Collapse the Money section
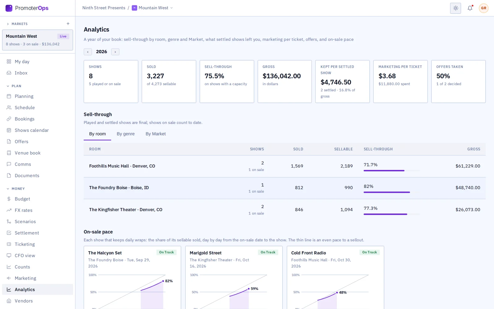 click(15, 188)
